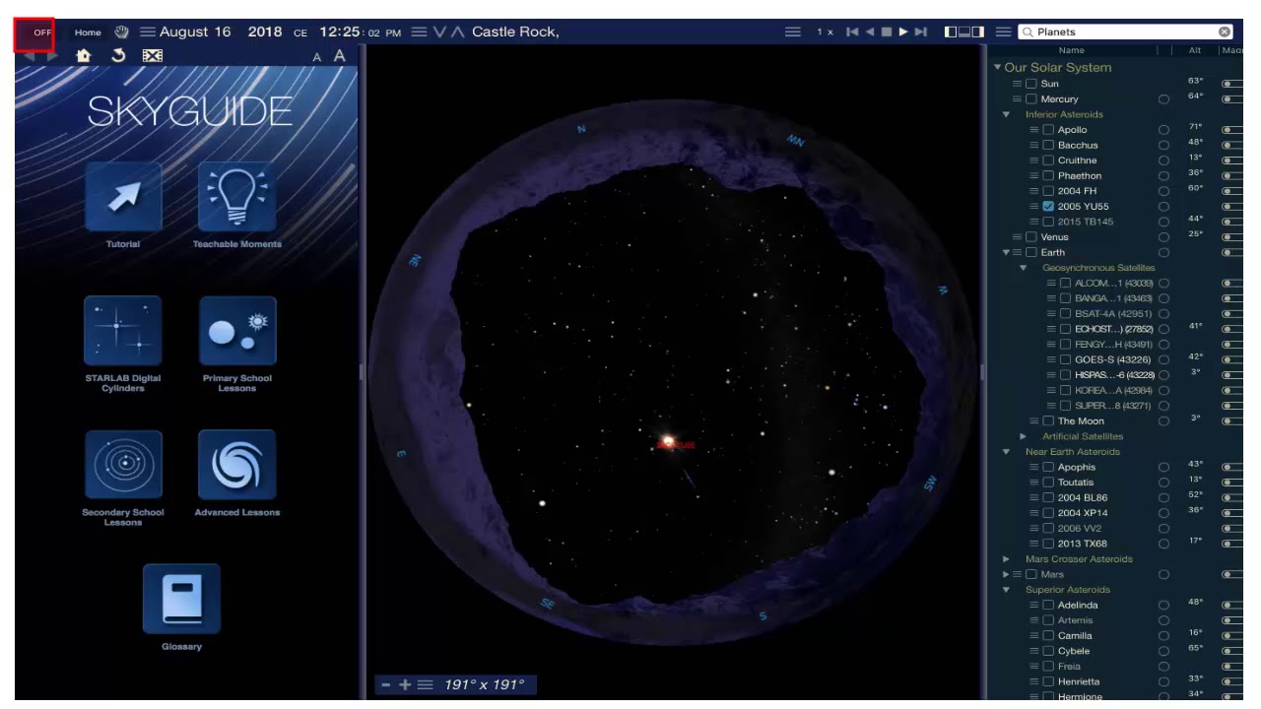
Task: Open the search panel options menu
Action: [1003, 32]
